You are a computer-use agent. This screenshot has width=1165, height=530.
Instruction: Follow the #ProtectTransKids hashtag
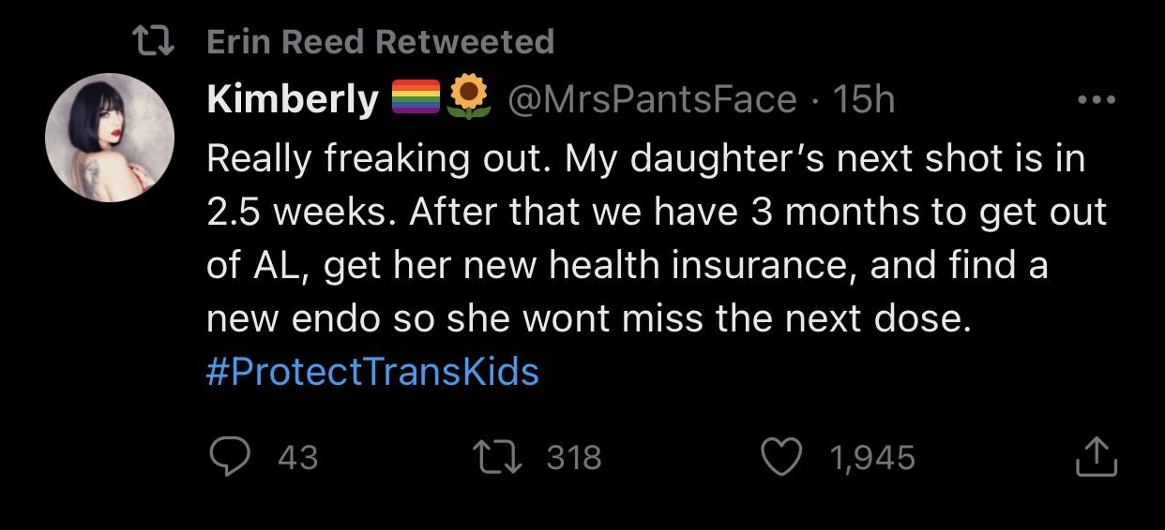tap(372, 372)
